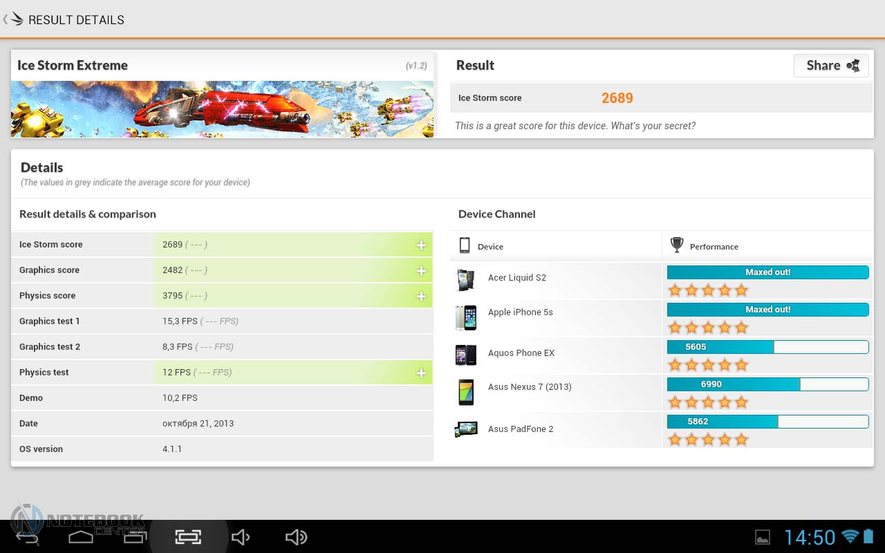The image size is (885, 553).
Task: Click the Share button
Action: [831, 66]
